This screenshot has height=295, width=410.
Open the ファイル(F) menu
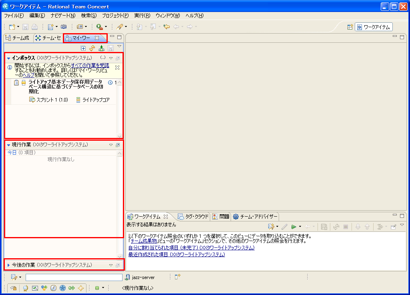tap(14, 16)
